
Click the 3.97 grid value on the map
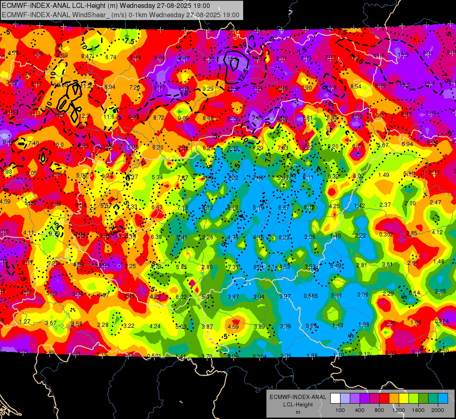[285, 296]
